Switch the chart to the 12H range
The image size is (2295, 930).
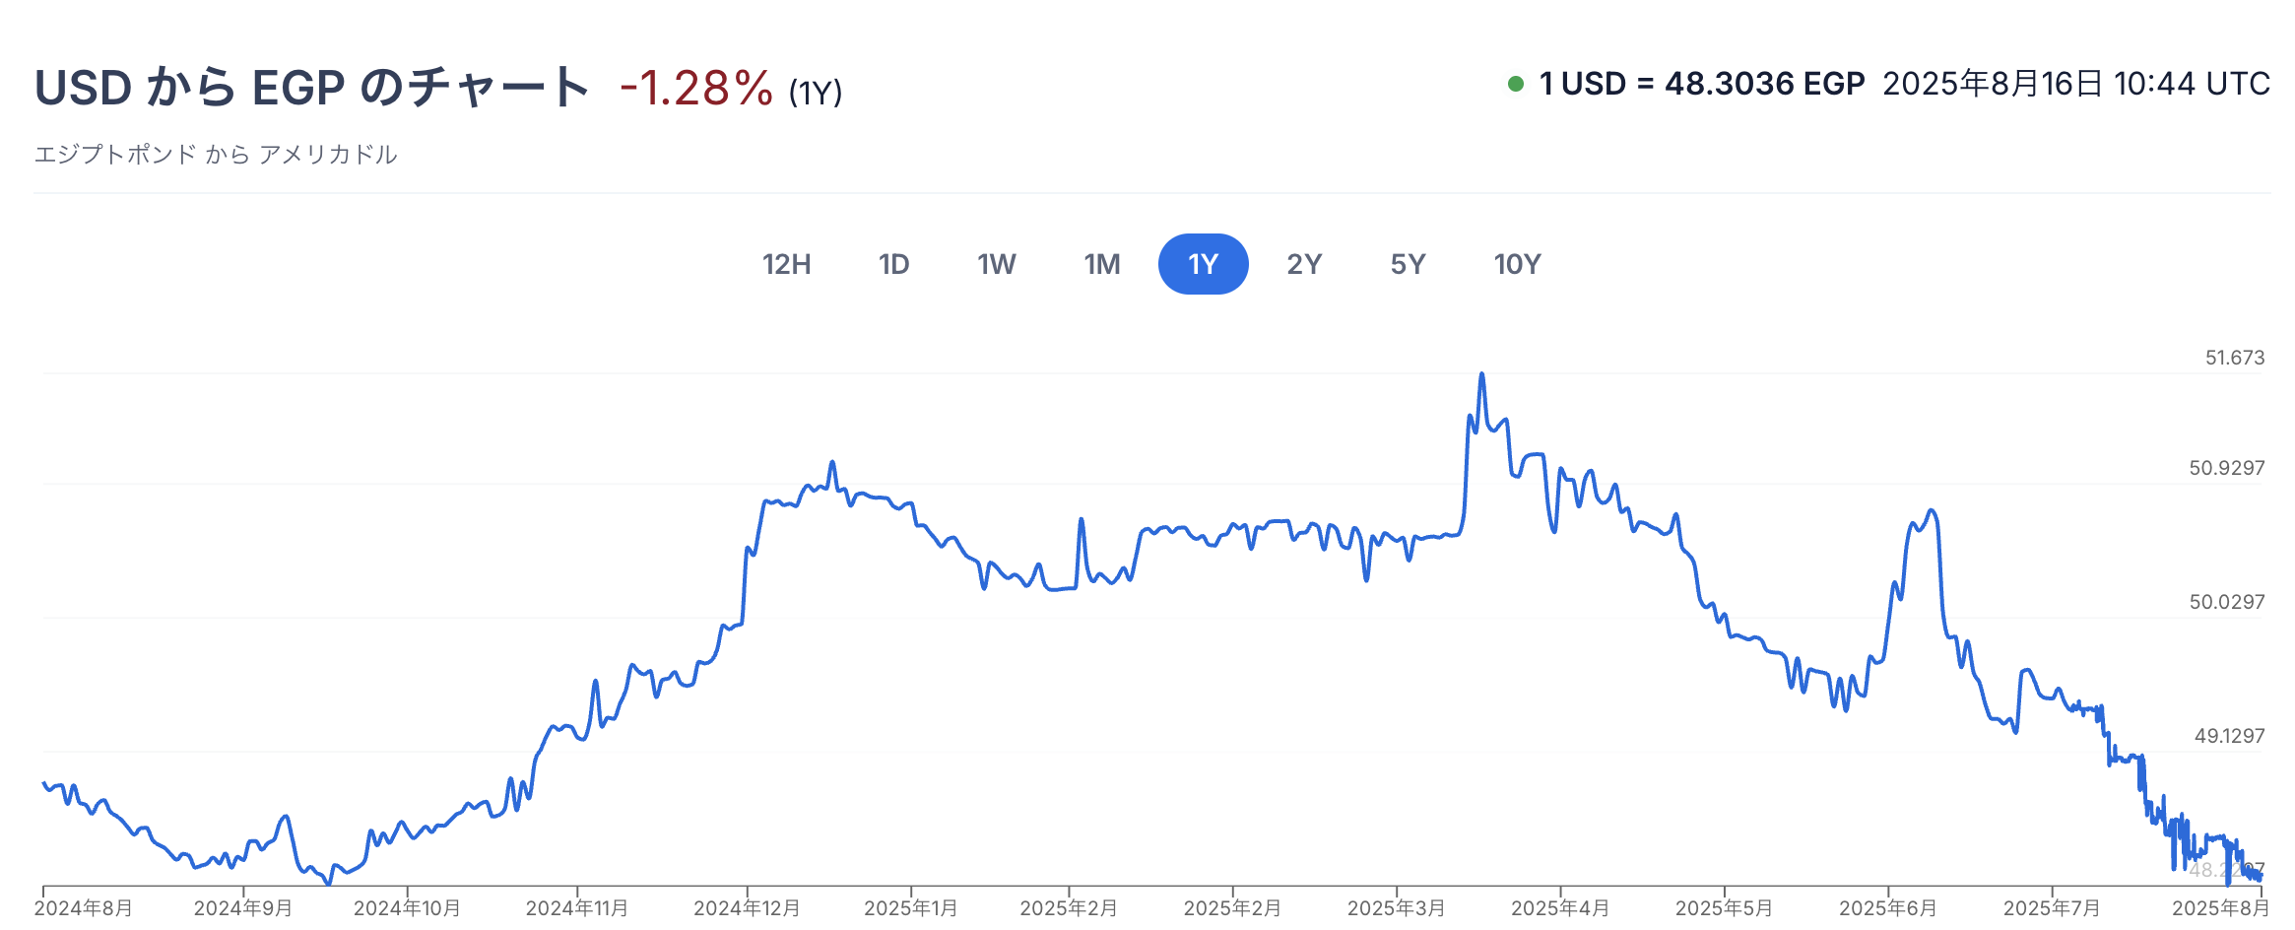(x=786, y=264)
